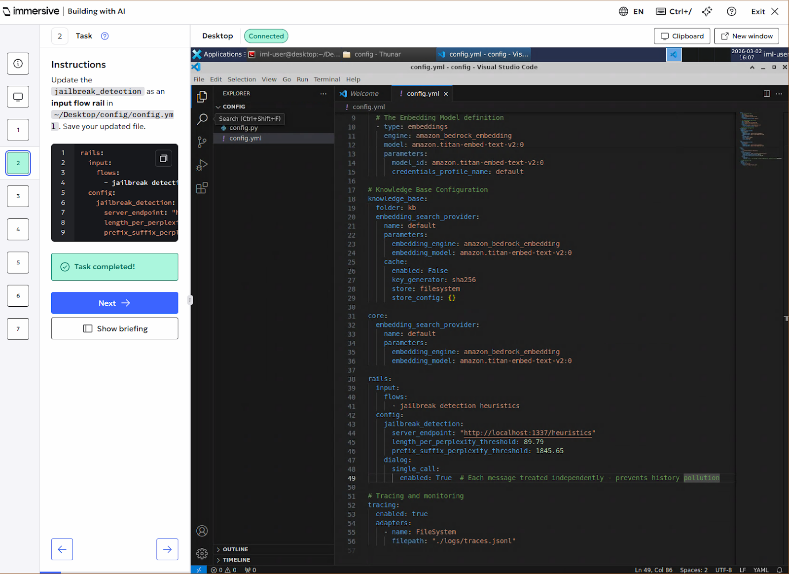Click the Next button
The image size is (789, 574).
pyautogui.click(x=114, y=303)
